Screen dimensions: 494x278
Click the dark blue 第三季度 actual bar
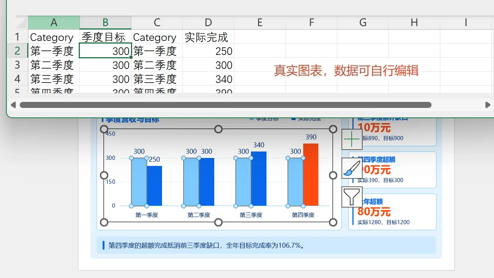click(259, 178)
